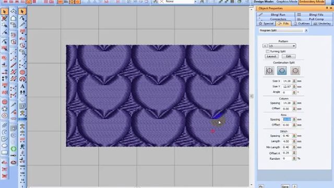Image resolution: width=334 pixels, height=188 pixels.
Task: Click the 100 scale toolbar icon
Action: coord(22,173)
